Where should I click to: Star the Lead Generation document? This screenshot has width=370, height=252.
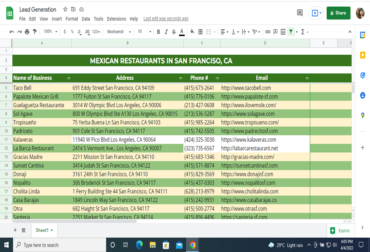point(65,9)
